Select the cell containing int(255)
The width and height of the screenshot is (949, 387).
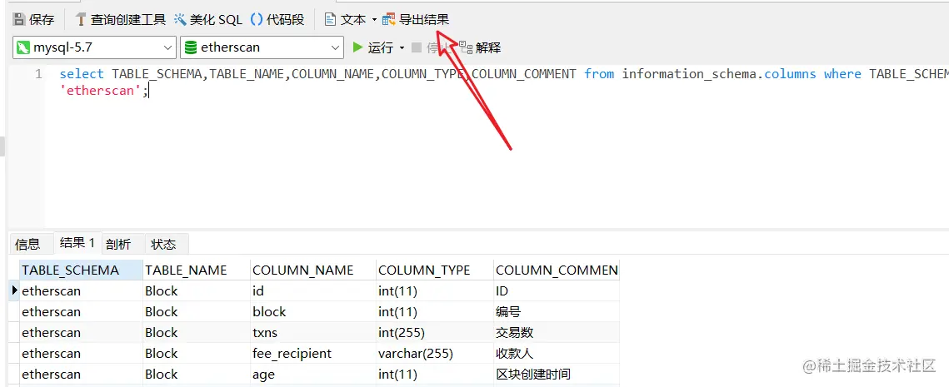435,333
